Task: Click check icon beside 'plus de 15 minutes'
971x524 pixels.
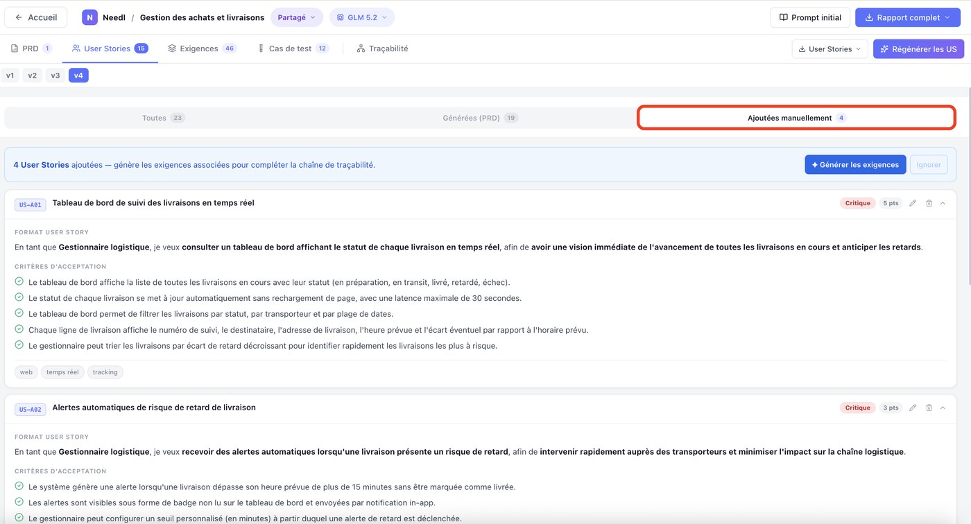Action: 19,486
